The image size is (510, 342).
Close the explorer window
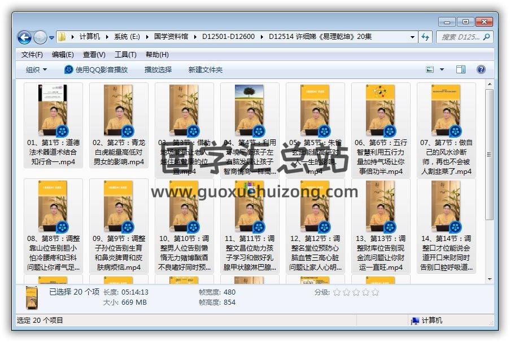pos(485,22)
